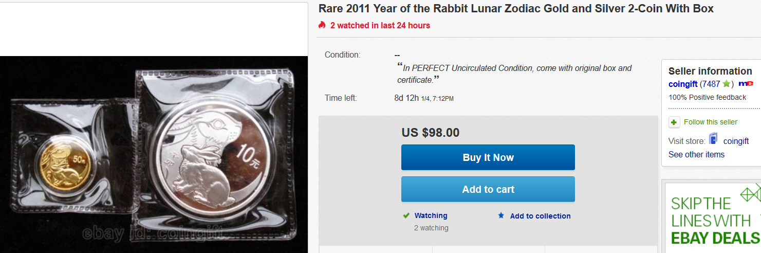761x253 pixels.
Task: Toggle the Watching link
Action: pyautogui.click(x=431, y=216)
